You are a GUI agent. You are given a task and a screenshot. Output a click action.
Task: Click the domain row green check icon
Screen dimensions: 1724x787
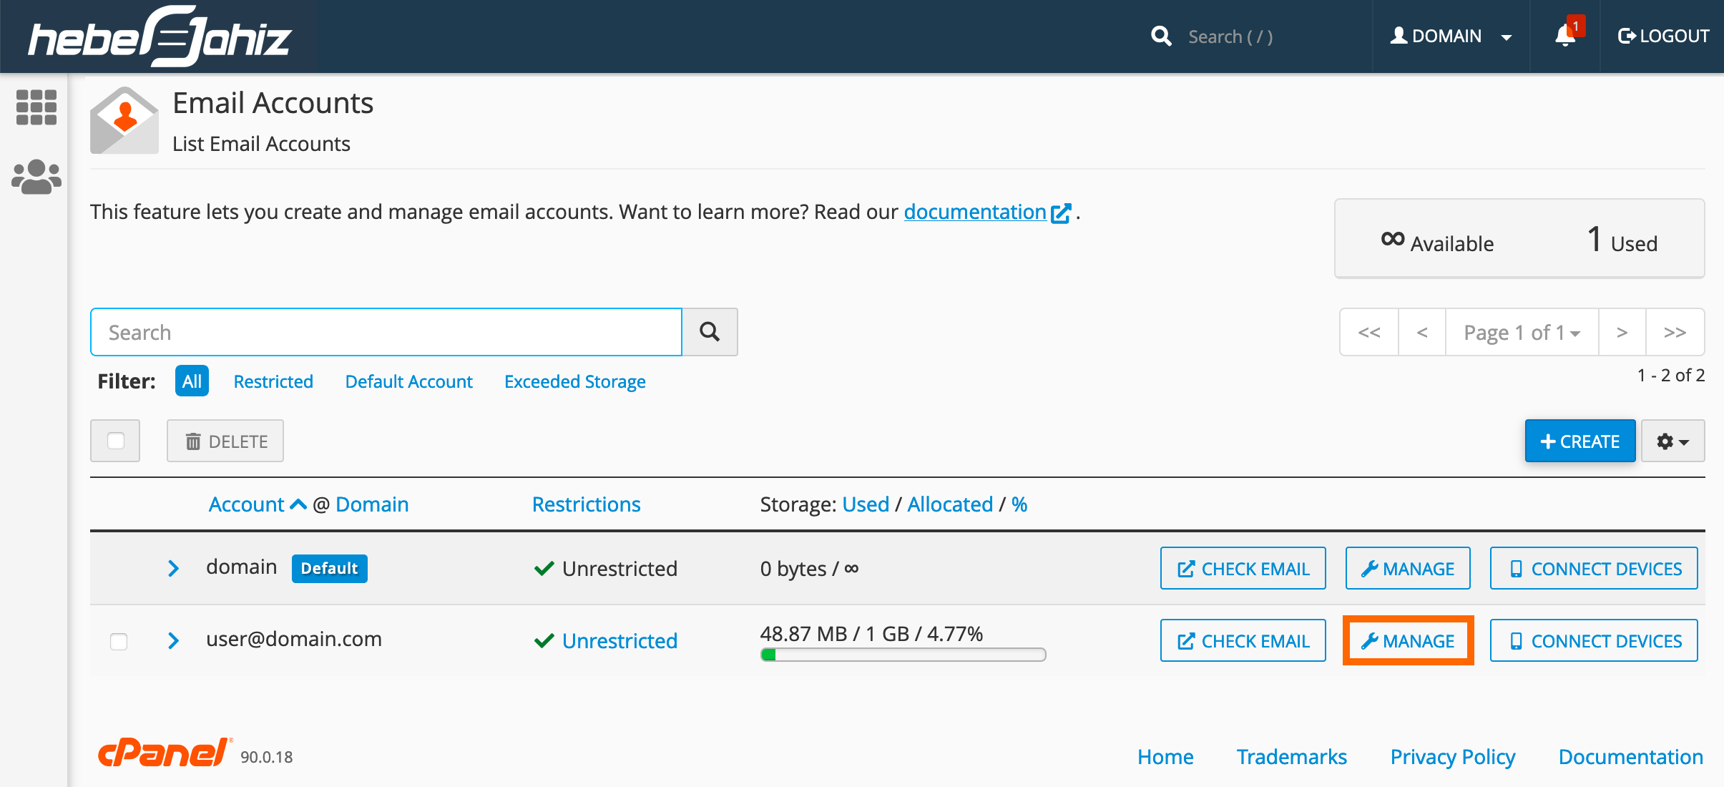[x=544, y=568]
